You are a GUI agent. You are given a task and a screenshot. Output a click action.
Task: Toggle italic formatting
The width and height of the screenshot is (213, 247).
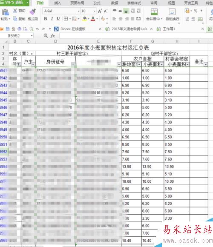coord(52,19)
